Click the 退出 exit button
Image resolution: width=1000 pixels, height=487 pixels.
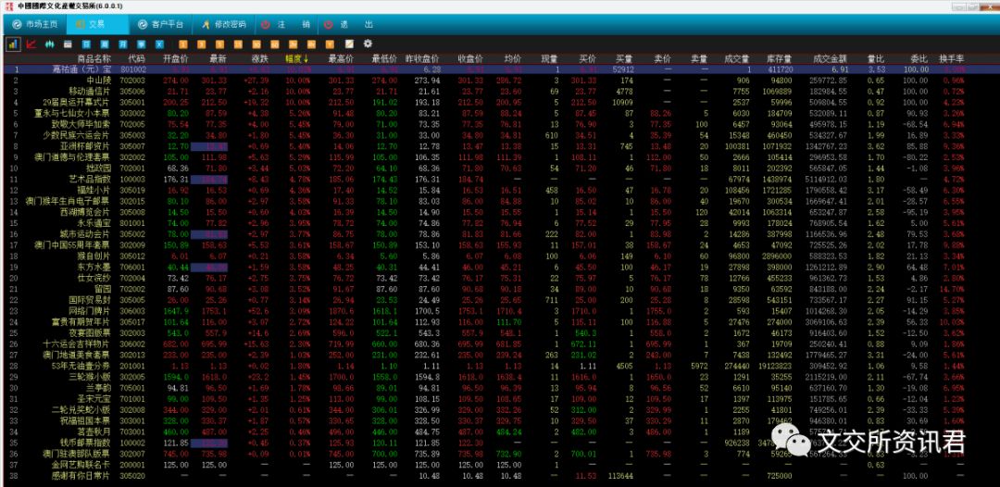348,24
